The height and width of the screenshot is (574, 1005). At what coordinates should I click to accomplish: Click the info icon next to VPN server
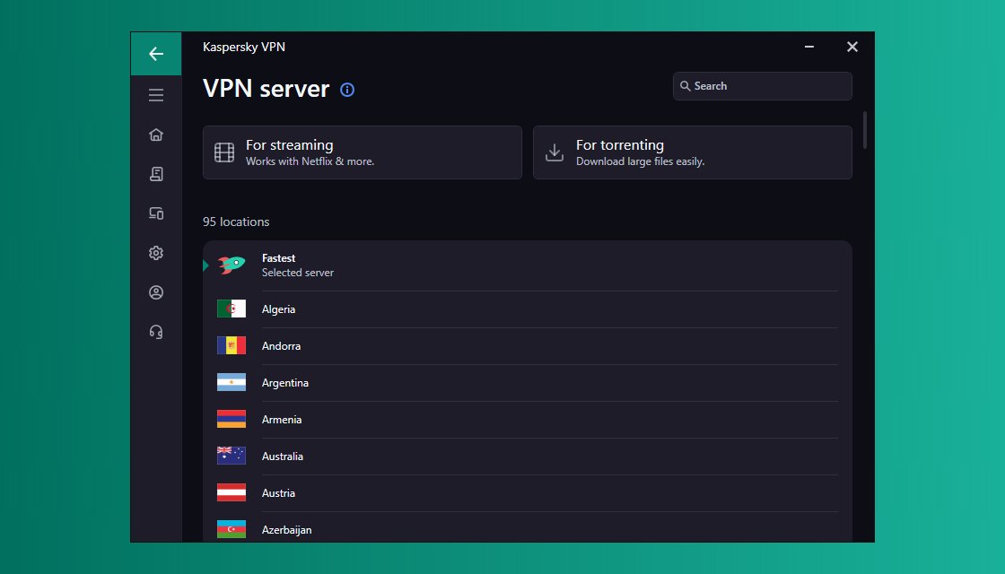pyautogui.click(x=346, y=90)
